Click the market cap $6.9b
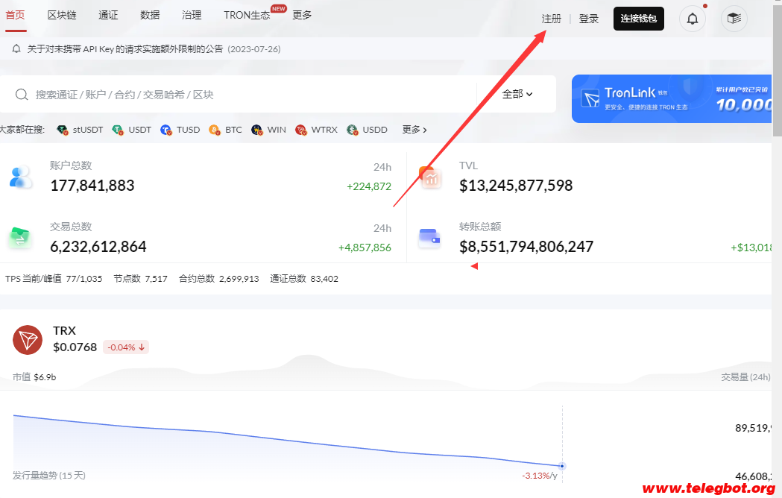Viewport: 782px width, 498px height. click(x=45, y=377)
